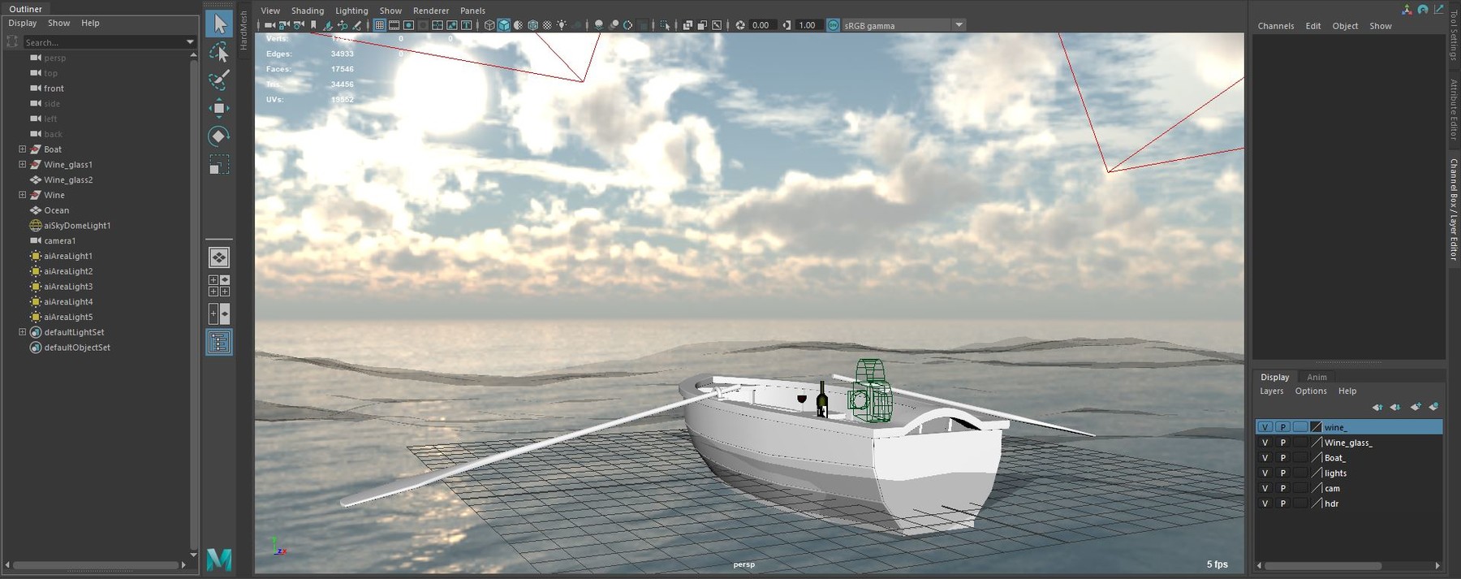Screen dimensions: 1461x579
Task: Toggle visibility of lights layer
Action: click(x=1265, y=473)
